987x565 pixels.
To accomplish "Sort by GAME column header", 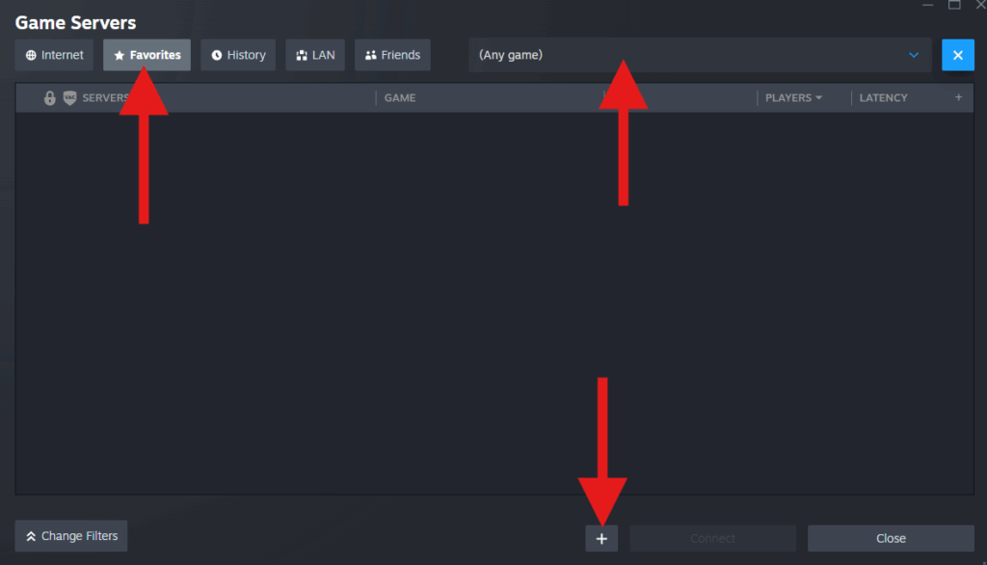I will coord(400,98).
